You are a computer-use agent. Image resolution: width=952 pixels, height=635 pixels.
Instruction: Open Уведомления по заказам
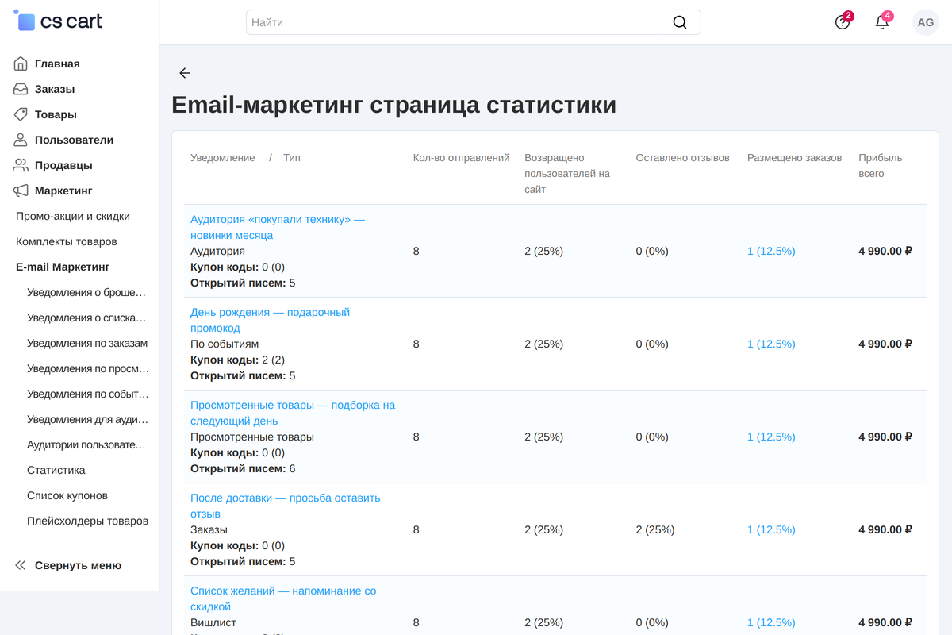click(87, 343)
